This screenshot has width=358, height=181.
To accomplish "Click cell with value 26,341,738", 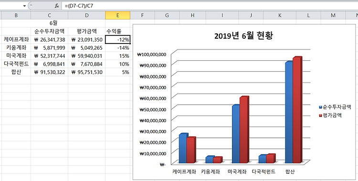I will click(49, 40).
